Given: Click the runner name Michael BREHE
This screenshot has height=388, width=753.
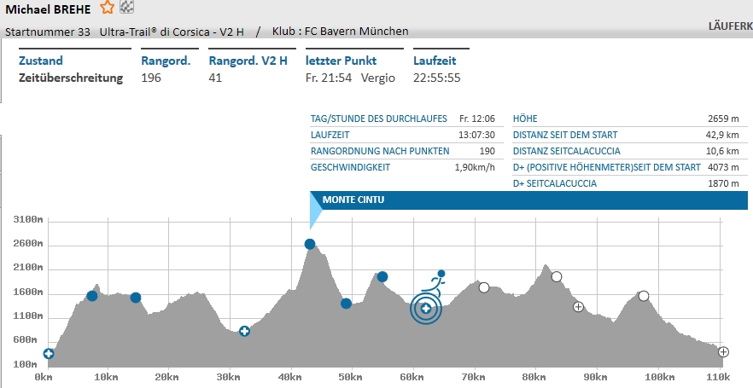Looking at the screenshot, I should coord(48,9).
